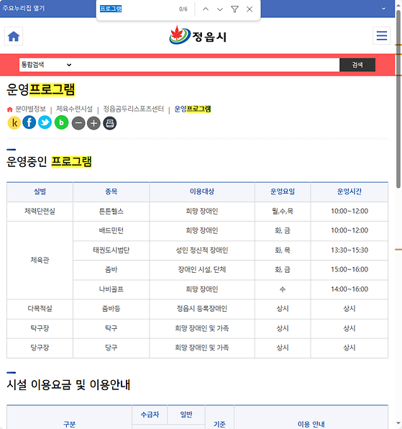Screen dimensions: 402x429
Task: Focus the main search input field
Action: tap(206, 65)
